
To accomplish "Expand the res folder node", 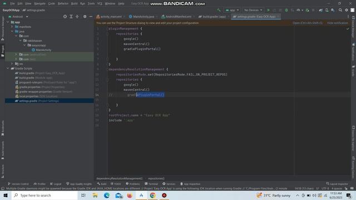I will (x=12, y=64).
